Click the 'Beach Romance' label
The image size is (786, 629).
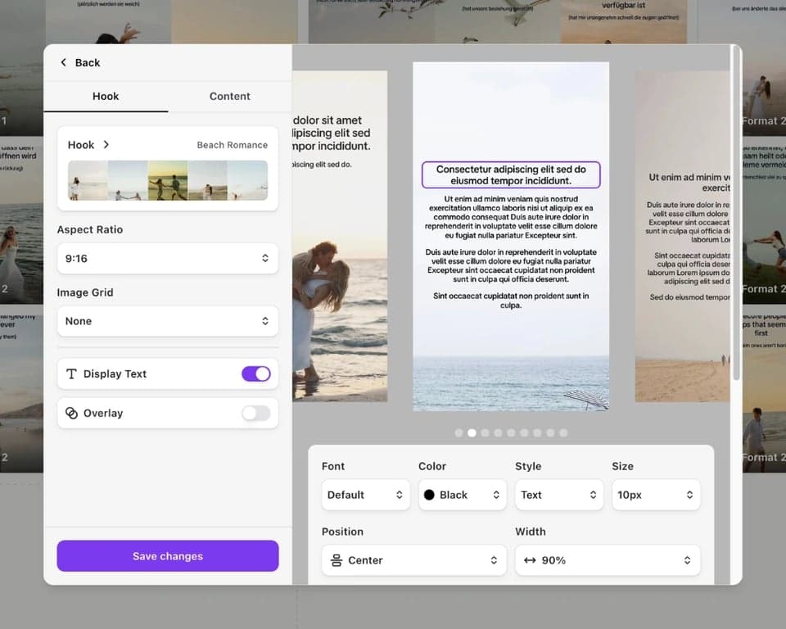pyautogui.click(x=232, y=145)
